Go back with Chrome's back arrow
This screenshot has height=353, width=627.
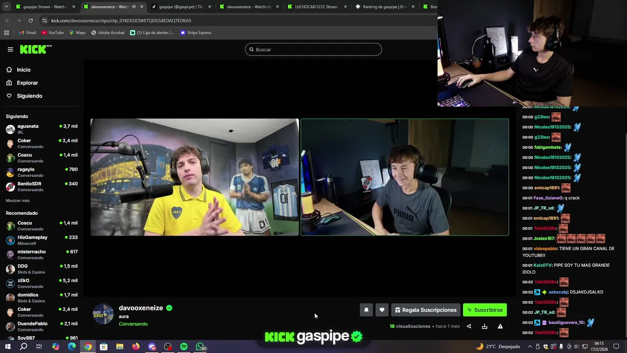click(x=7, y=21)
